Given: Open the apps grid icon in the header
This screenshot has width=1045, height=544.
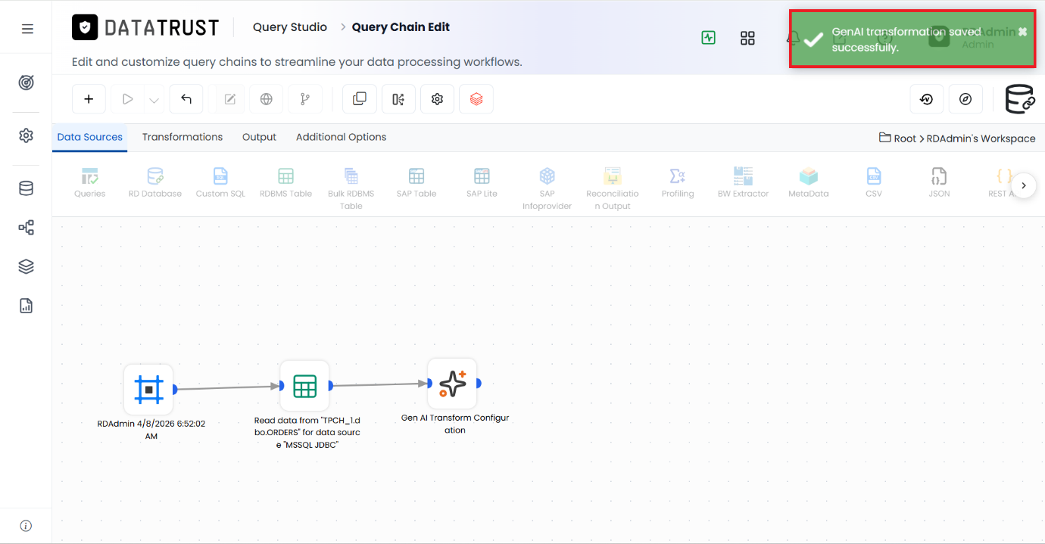Looking at the screenshot, I should click(747, 38).
